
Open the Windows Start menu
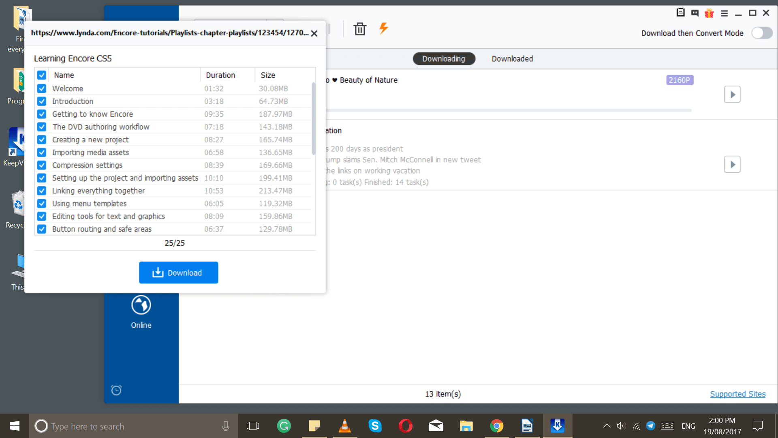pyautogui.click(x=14, y=426)
